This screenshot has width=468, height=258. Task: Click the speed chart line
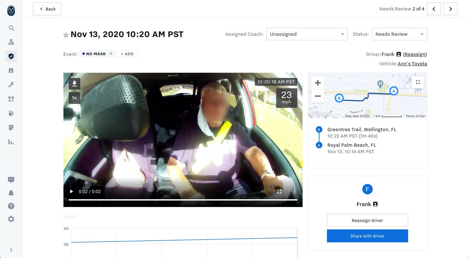[x=184, y=240]
